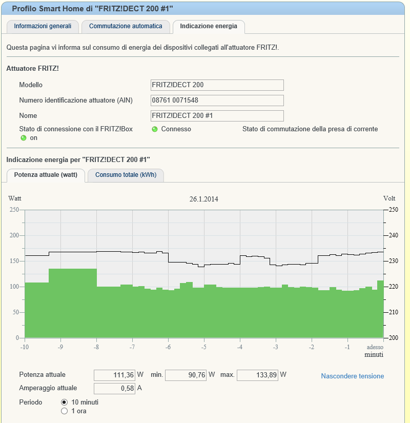Switch to Commutazione automatica tab
Screen dimensions: 410x423
click(126, 27)
